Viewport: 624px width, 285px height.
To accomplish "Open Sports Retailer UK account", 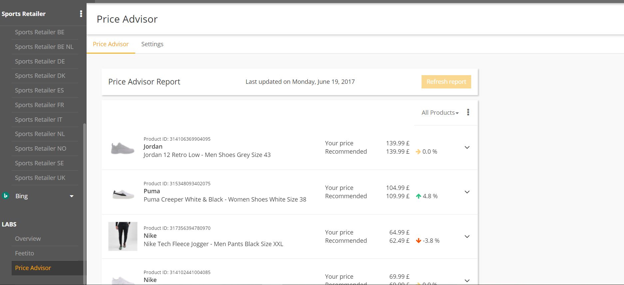I will click(x=40, y=178).
